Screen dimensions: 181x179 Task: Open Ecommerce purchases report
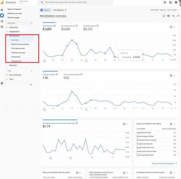20,44
